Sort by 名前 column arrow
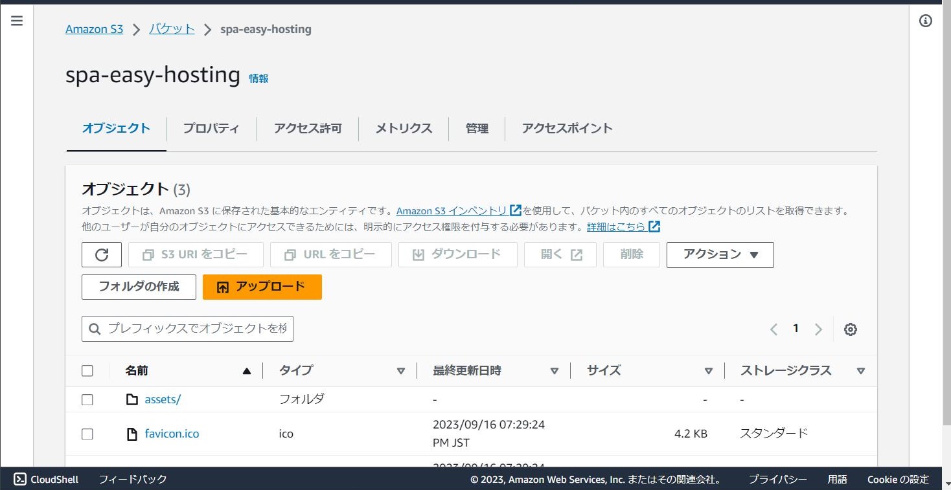 coord(246,371)
